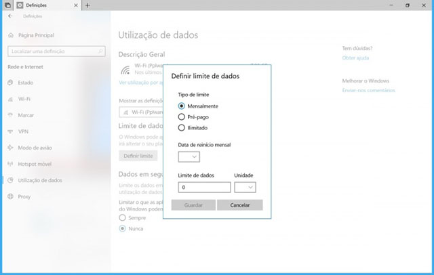The image size is (434, 275).
Task: Click the Modo de avião airplane icon
Action: (x=11, y=148)
